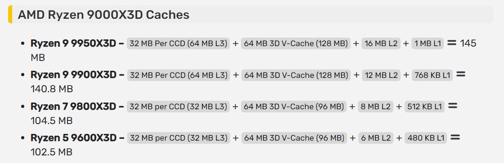Click the 104.5 MB total text
Image resolution: width=504 pixels, height=163 pixels.
(51, 120)
